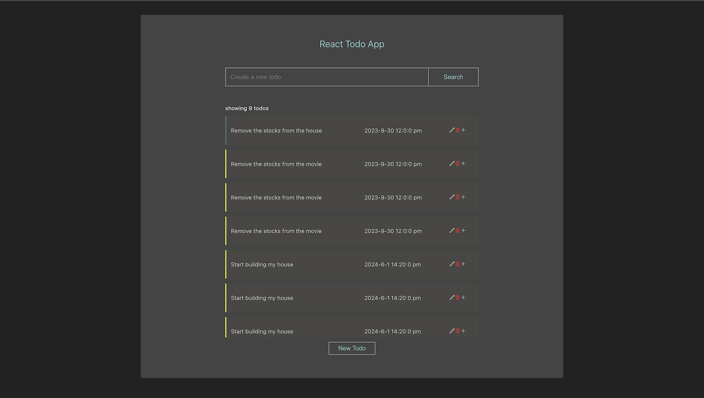Edit the third 'Start building my house' todo
This screenshot has height=398, width=704.
452,331
